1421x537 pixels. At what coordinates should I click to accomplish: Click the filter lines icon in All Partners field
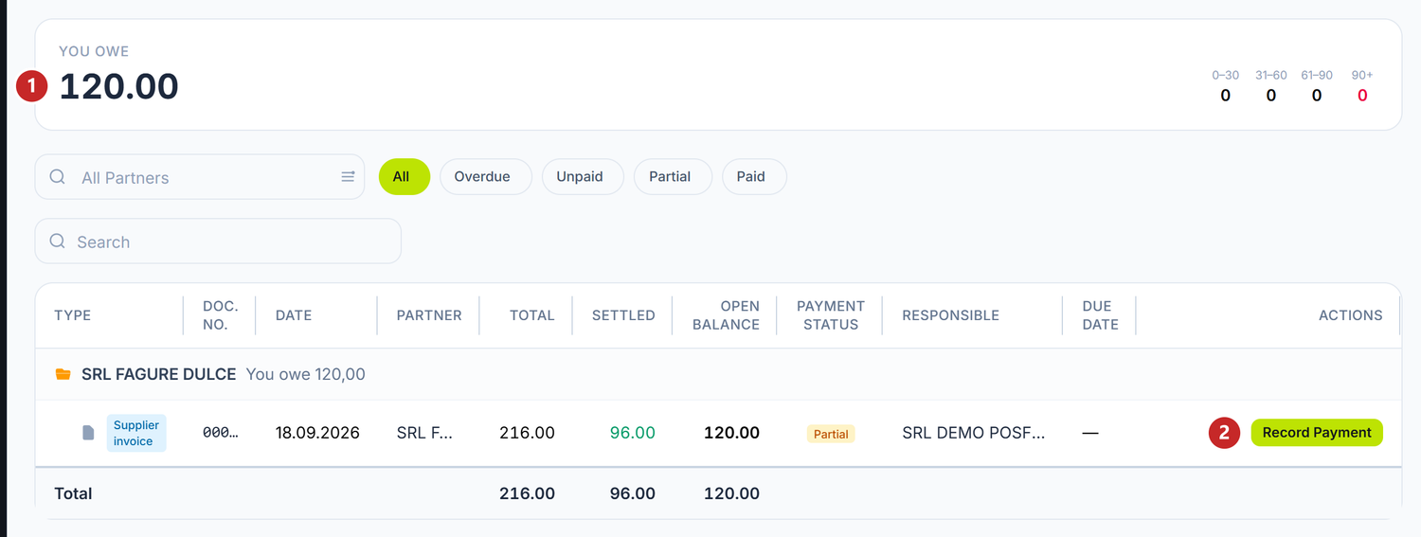pyautogui.click(x=348, y=177)
